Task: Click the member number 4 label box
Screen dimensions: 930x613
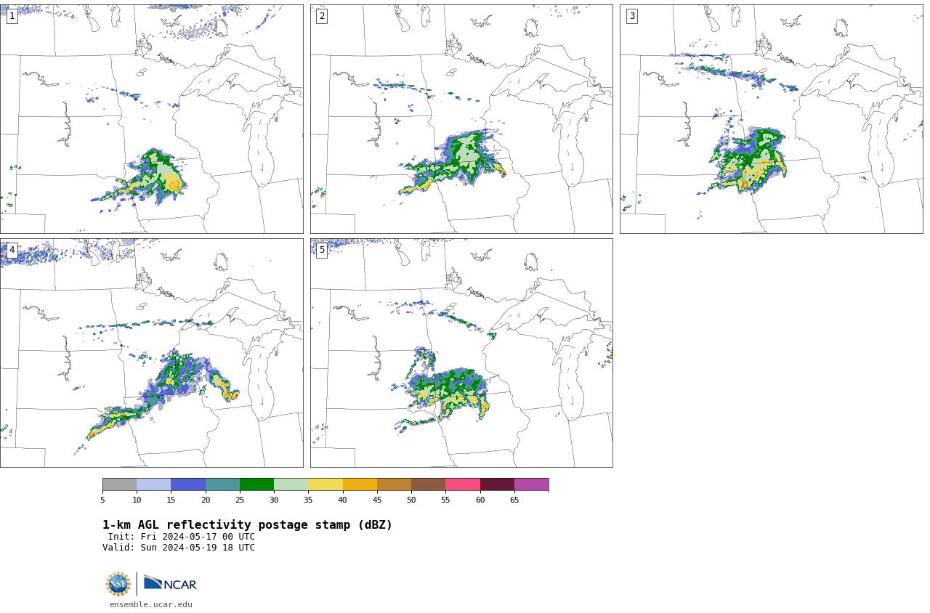Action: click(12, 250)
